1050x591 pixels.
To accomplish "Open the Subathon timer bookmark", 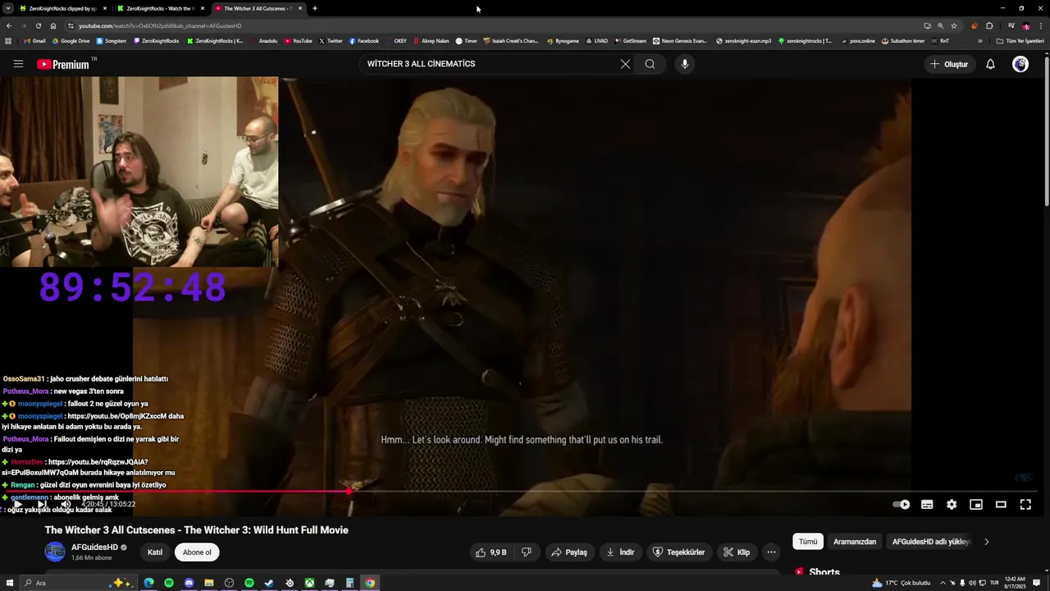I will click(903, 40).
